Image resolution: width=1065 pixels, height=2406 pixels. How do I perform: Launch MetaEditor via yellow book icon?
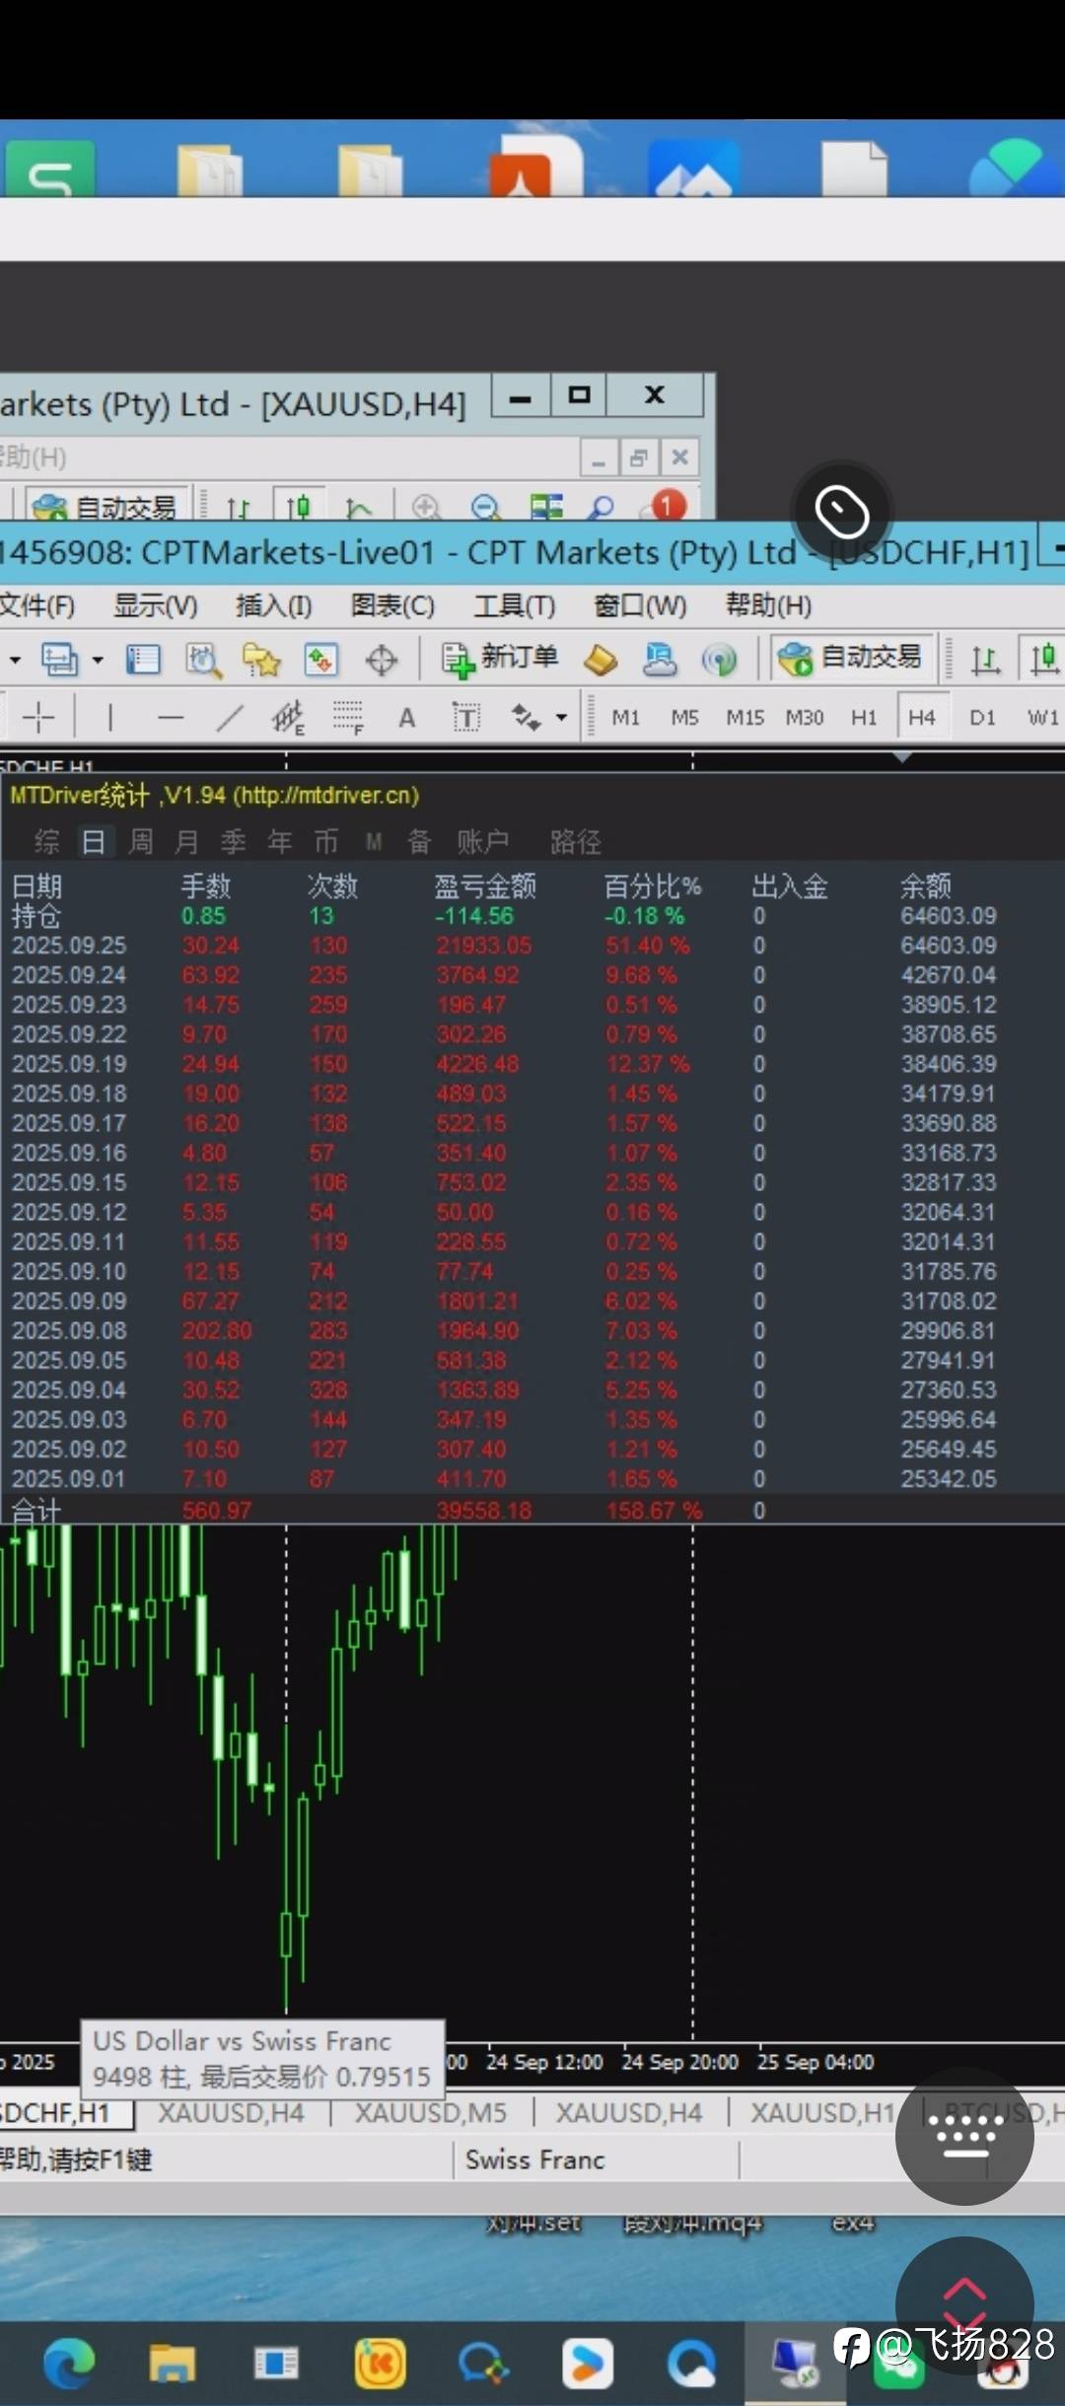600,659
